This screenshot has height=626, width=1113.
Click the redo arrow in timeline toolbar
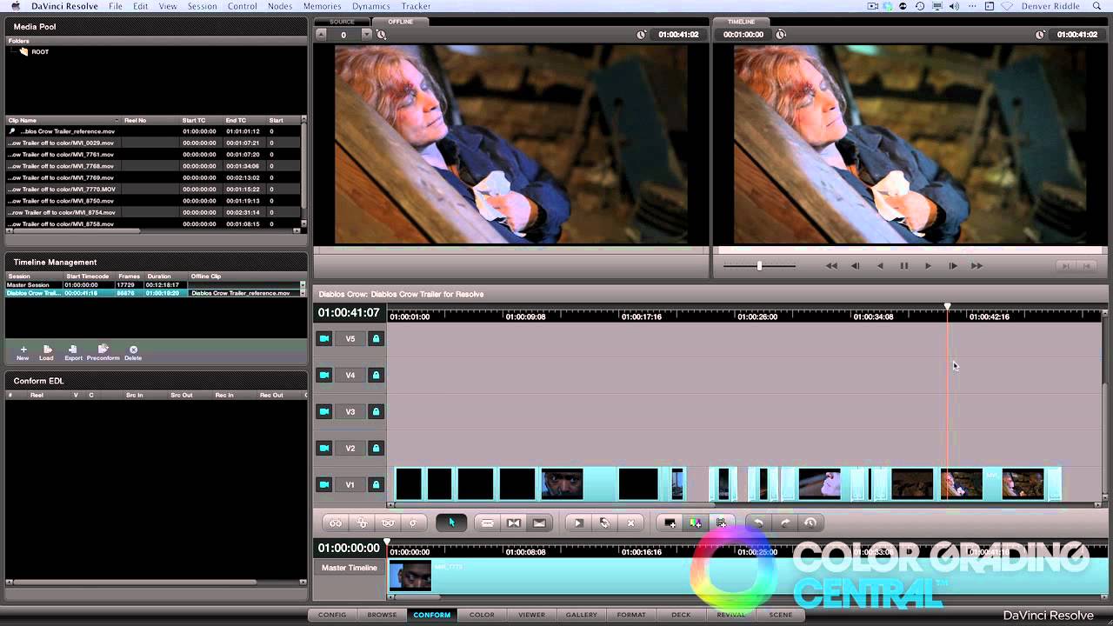784,523
